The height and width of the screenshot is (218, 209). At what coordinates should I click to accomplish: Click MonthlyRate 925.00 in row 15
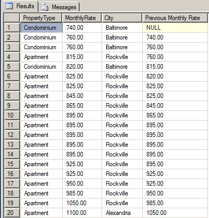(x=82, y=164)
